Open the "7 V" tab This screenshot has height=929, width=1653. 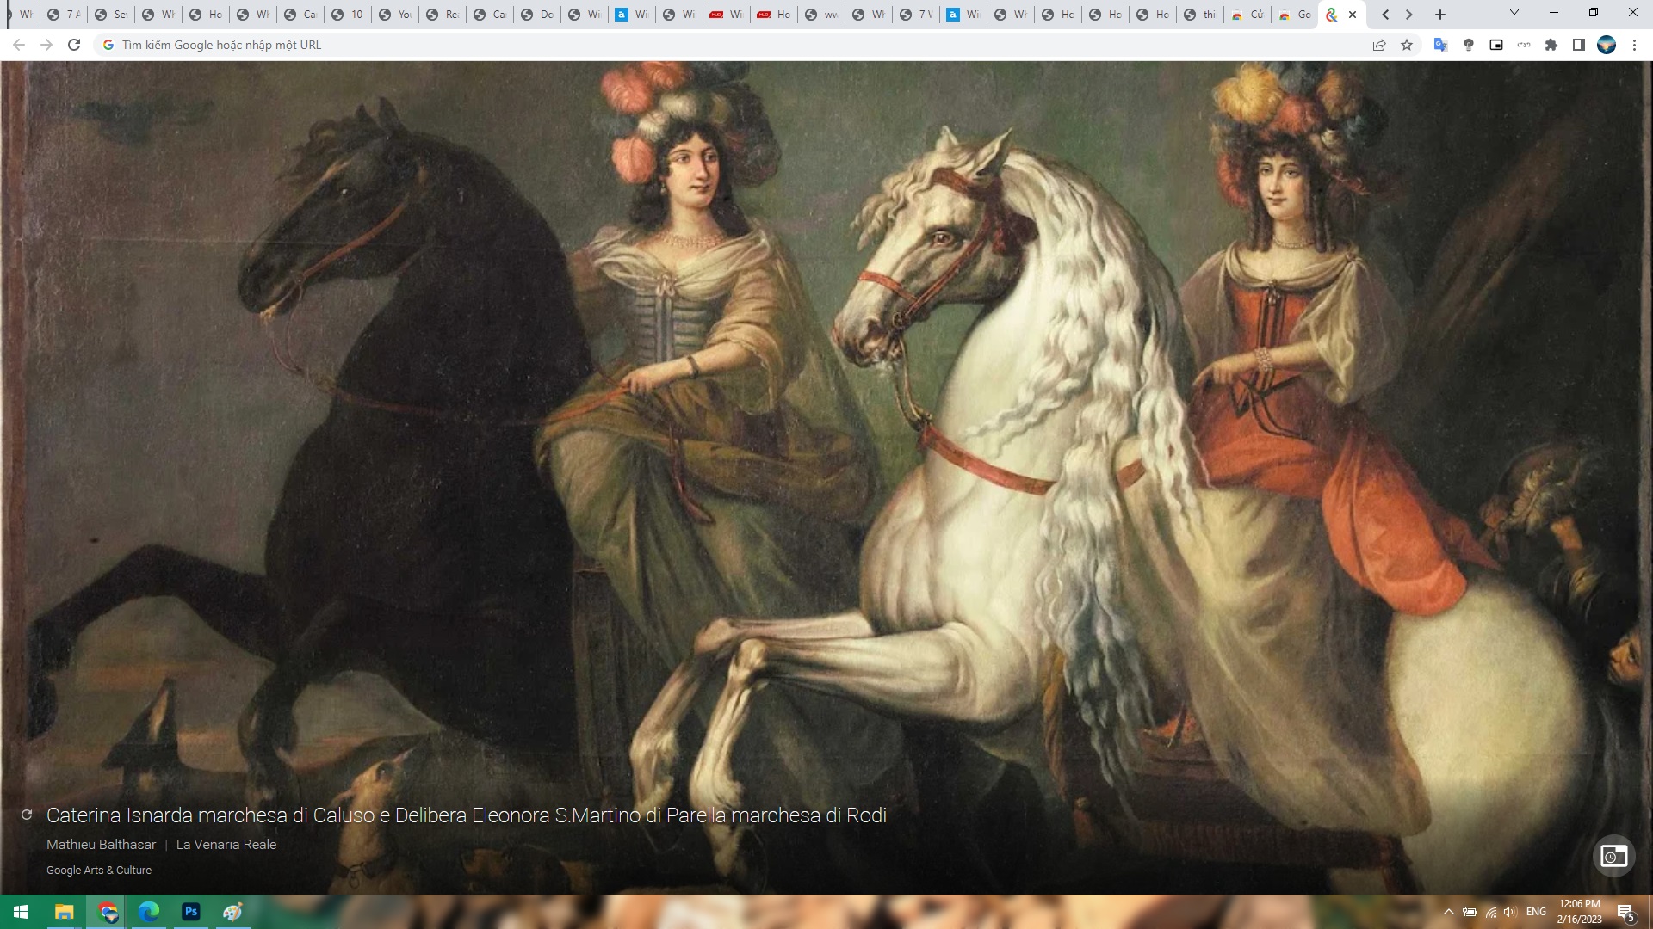click(x=916, y=15)
